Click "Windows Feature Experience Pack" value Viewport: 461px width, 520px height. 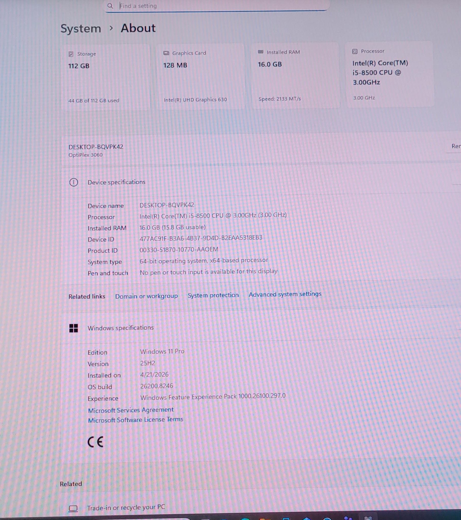click(x=213, y=397)
